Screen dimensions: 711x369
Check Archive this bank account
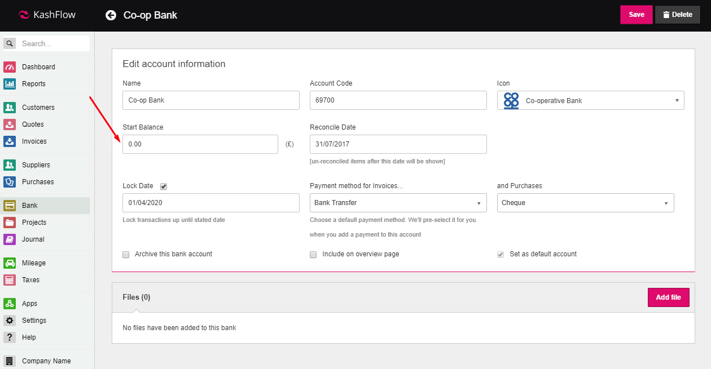(126, 255)
